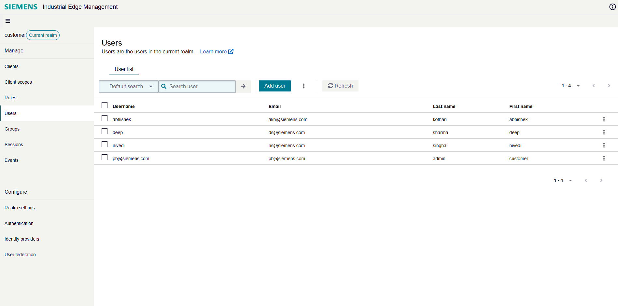Click the Search user input field
The image size is (618, 306).
click(x=200, y=86)
